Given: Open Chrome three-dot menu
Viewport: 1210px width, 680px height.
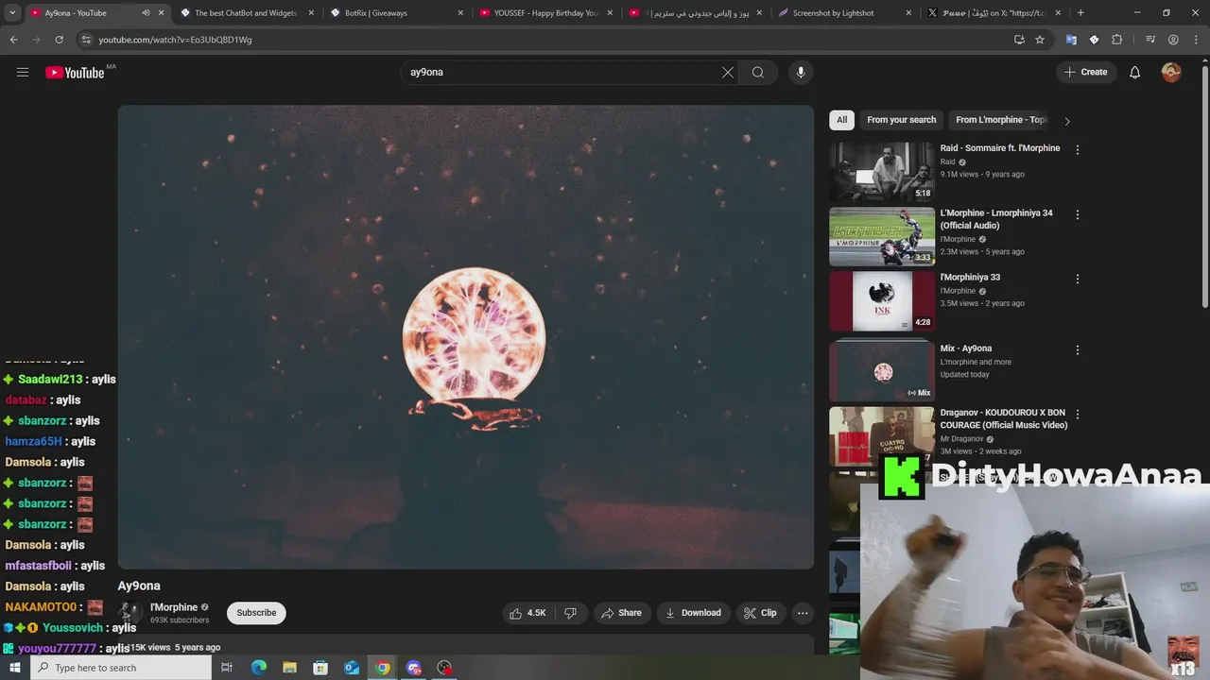Looking at the screenshot, I should pyautogui.click(x=1196, y=40).
